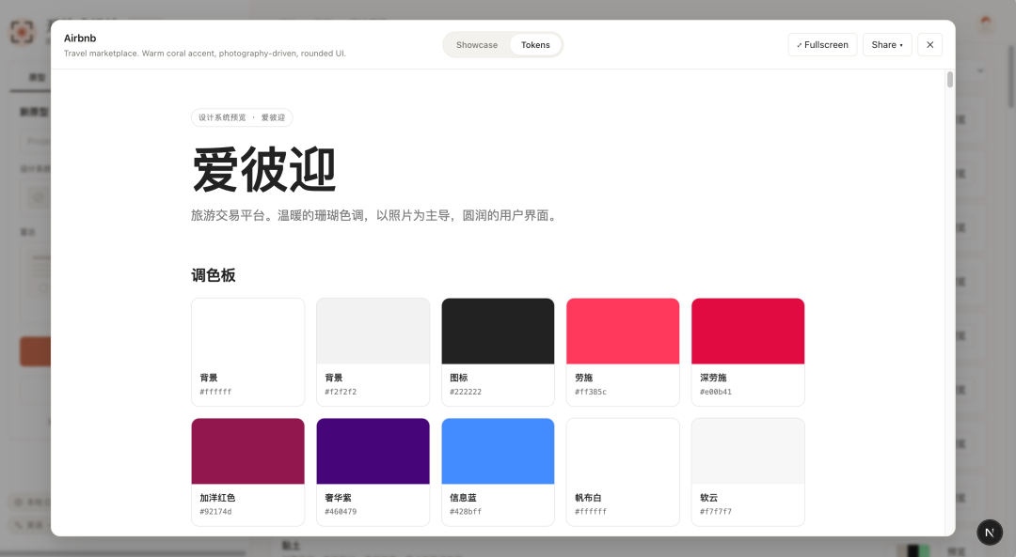Pick the #e00b41 深劳施 red swatch
The height and width of the screenshot is (557, 1016).
tap(748, 352)
